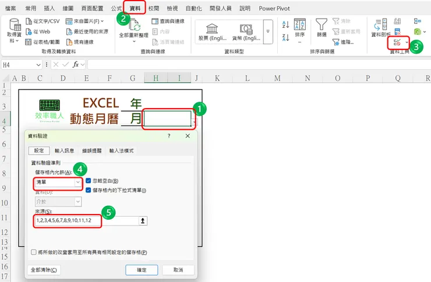Open dropdown arrow beside data validation icon
Image resolution: width=431 pixels, height=282 pixels.
coord(407,42)
